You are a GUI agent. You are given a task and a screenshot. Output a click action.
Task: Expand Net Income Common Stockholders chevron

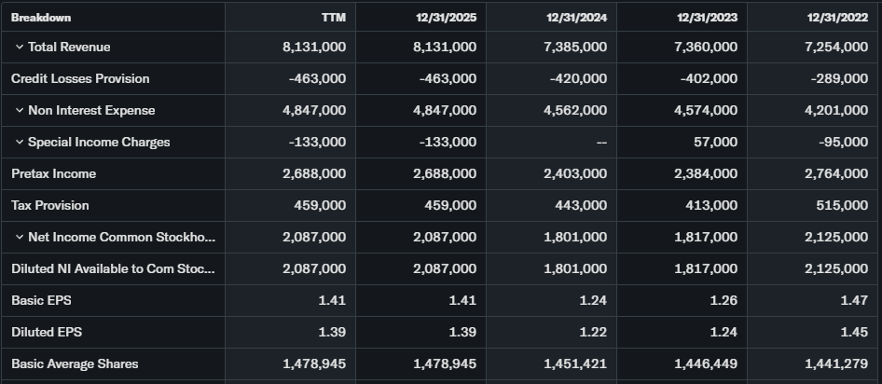[19, 238]
